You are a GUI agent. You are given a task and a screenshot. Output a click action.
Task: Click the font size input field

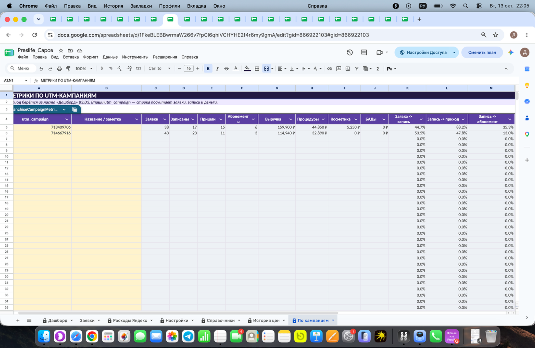coord(189,69)
